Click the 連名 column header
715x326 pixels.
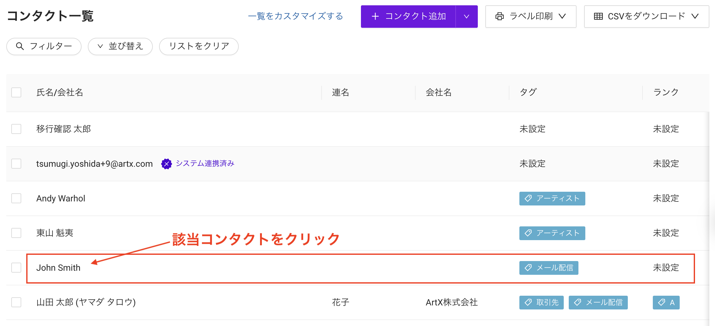tap(340, 92)
